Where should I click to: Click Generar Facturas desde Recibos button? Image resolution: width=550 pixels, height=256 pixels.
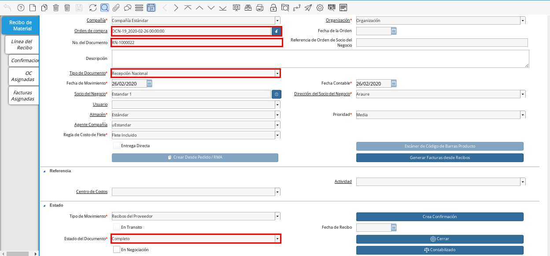tap(439, 158)
